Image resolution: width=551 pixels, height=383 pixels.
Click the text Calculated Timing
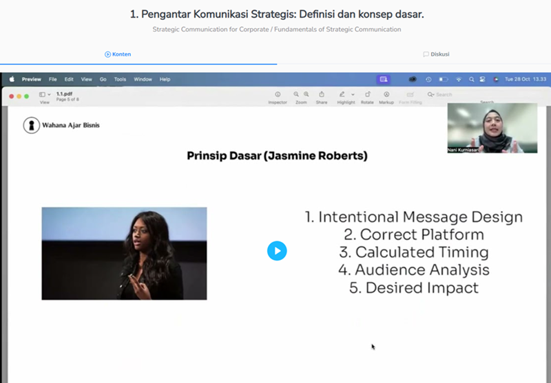click(x=422, y=252)
